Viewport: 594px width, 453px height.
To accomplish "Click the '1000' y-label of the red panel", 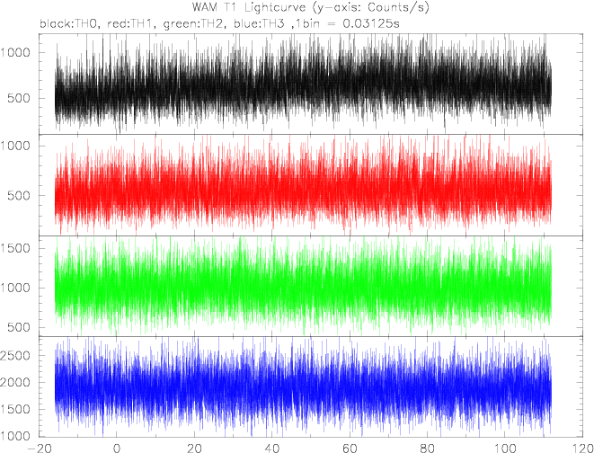I will coord(15,146).
